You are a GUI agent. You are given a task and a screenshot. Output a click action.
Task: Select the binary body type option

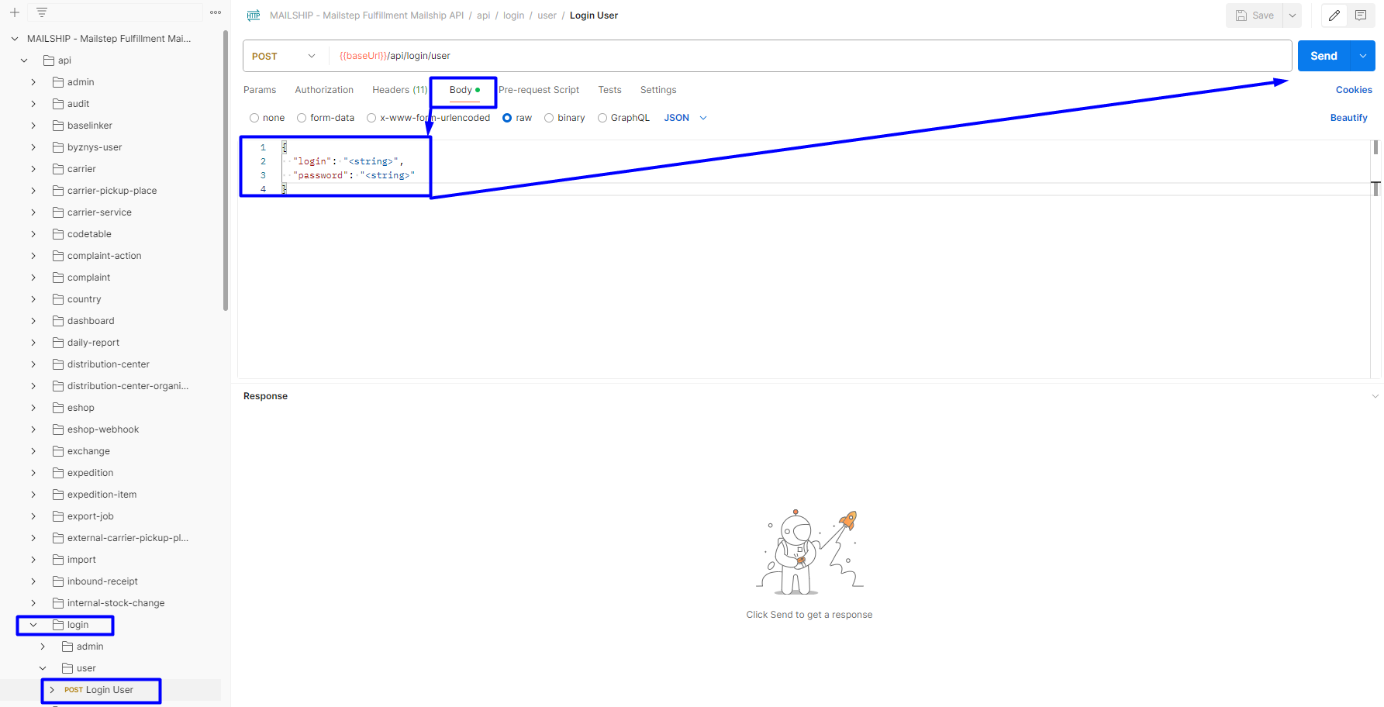[549, 118]
